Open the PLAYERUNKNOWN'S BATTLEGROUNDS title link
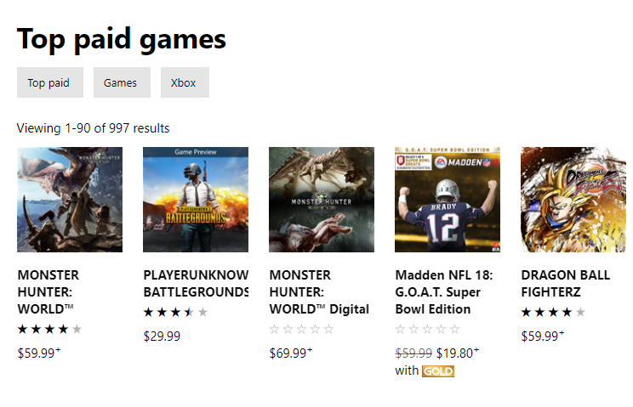This screenshot has width=633, height=407. 196,283
